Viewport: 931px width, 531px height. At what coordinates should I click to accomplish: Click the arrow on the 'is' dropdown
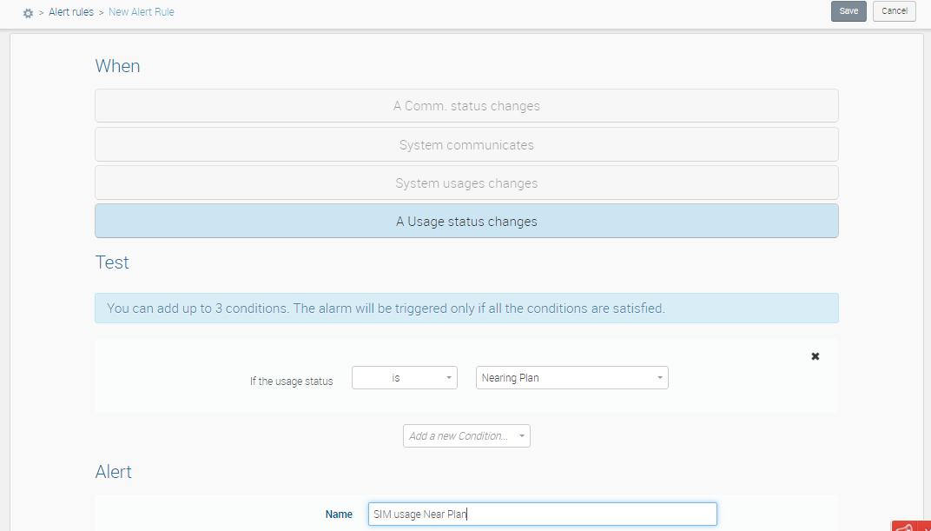(449, 378)
